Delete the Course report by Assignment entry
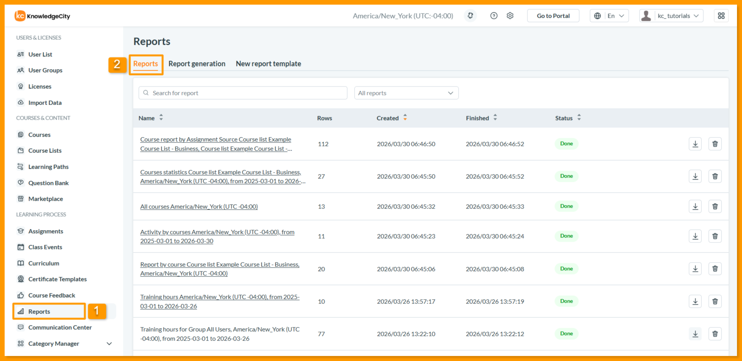The height and width of the screenshot is (361, 742). click(x=715, y=144)
